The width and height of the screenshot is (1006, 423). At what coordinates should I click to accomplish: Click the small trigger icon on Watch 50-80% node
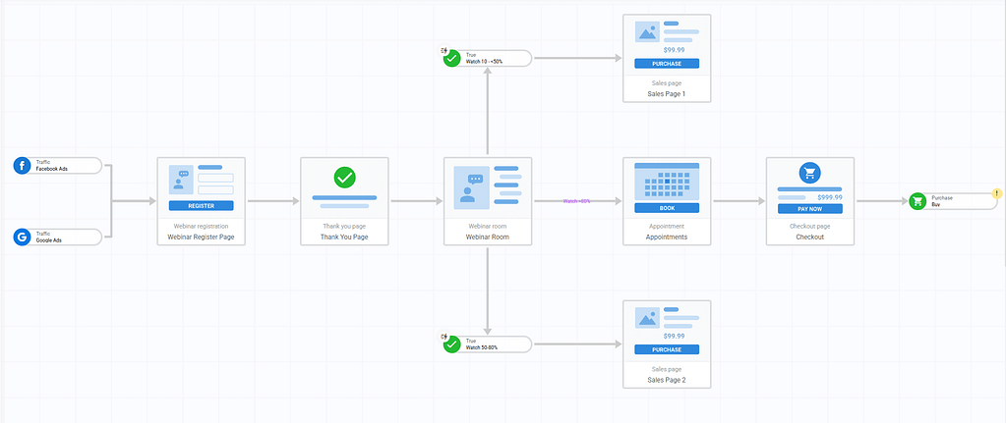(444, 336)
